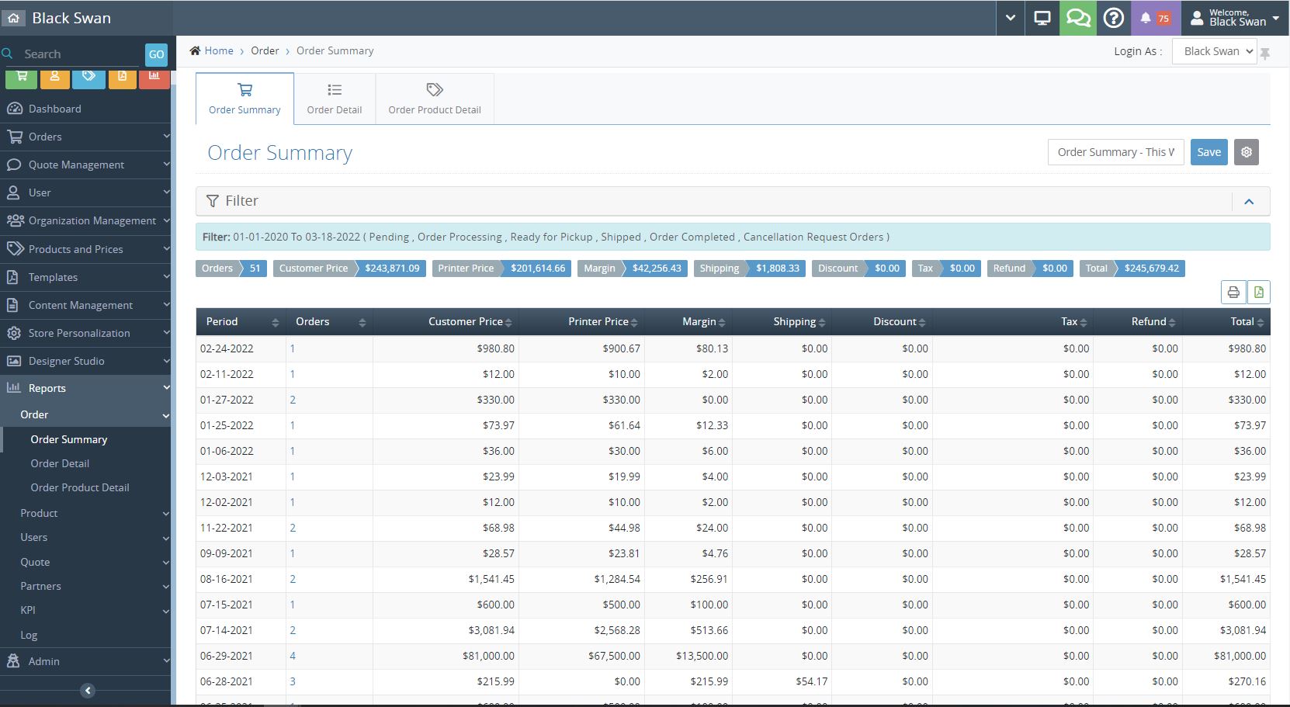Switch to Order Product Detail tab
Screen dimensions: 1290x707
point(435,99)
